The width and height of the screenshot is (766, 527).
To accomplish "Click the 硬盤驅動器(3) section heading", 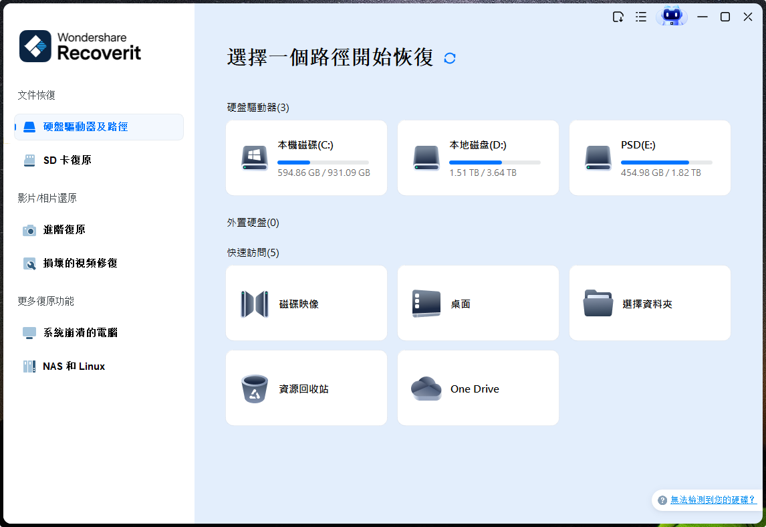I will [x=258, y=108].
